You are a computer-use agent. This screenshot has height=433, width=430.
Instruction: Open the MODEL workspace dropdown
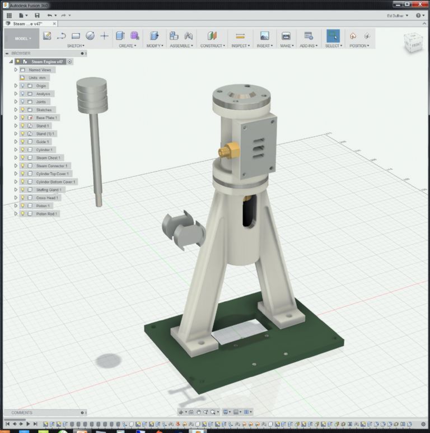point(23,39)
